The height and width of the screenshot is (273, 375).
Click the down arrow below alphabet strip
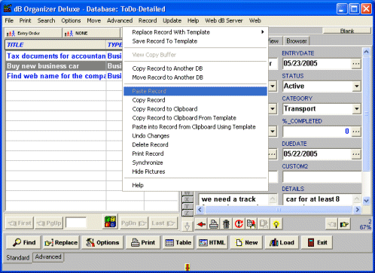coord(187,226)
